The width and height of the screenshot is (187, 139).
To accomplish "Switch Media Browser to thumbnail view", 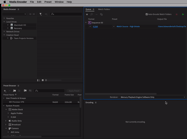I will [x=43, y=80].
